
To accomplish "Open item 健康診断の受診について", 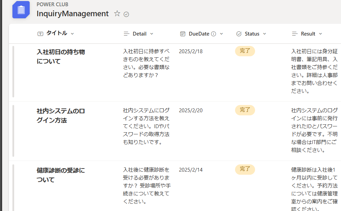I will [x=61, y=175].
